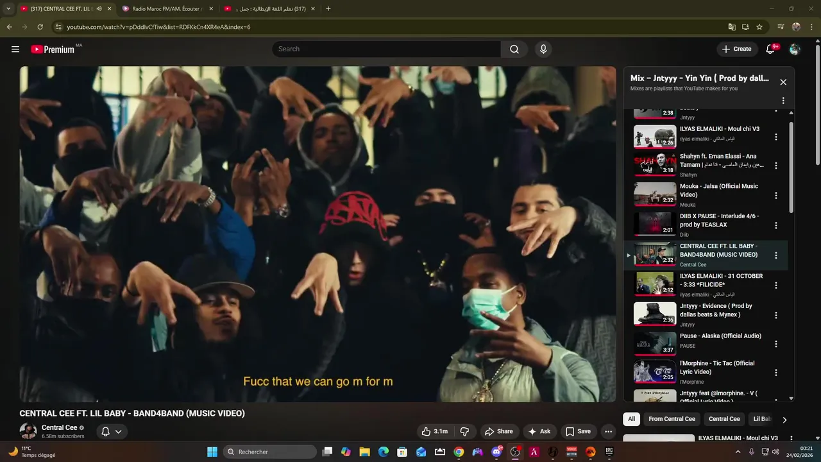Open options for Pause - Alaska item
821x462 pixels.
[776, 344]
